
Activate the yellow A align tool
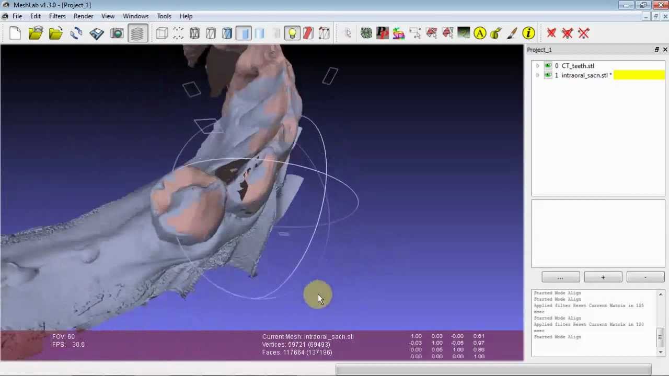(x=480, y=33)
